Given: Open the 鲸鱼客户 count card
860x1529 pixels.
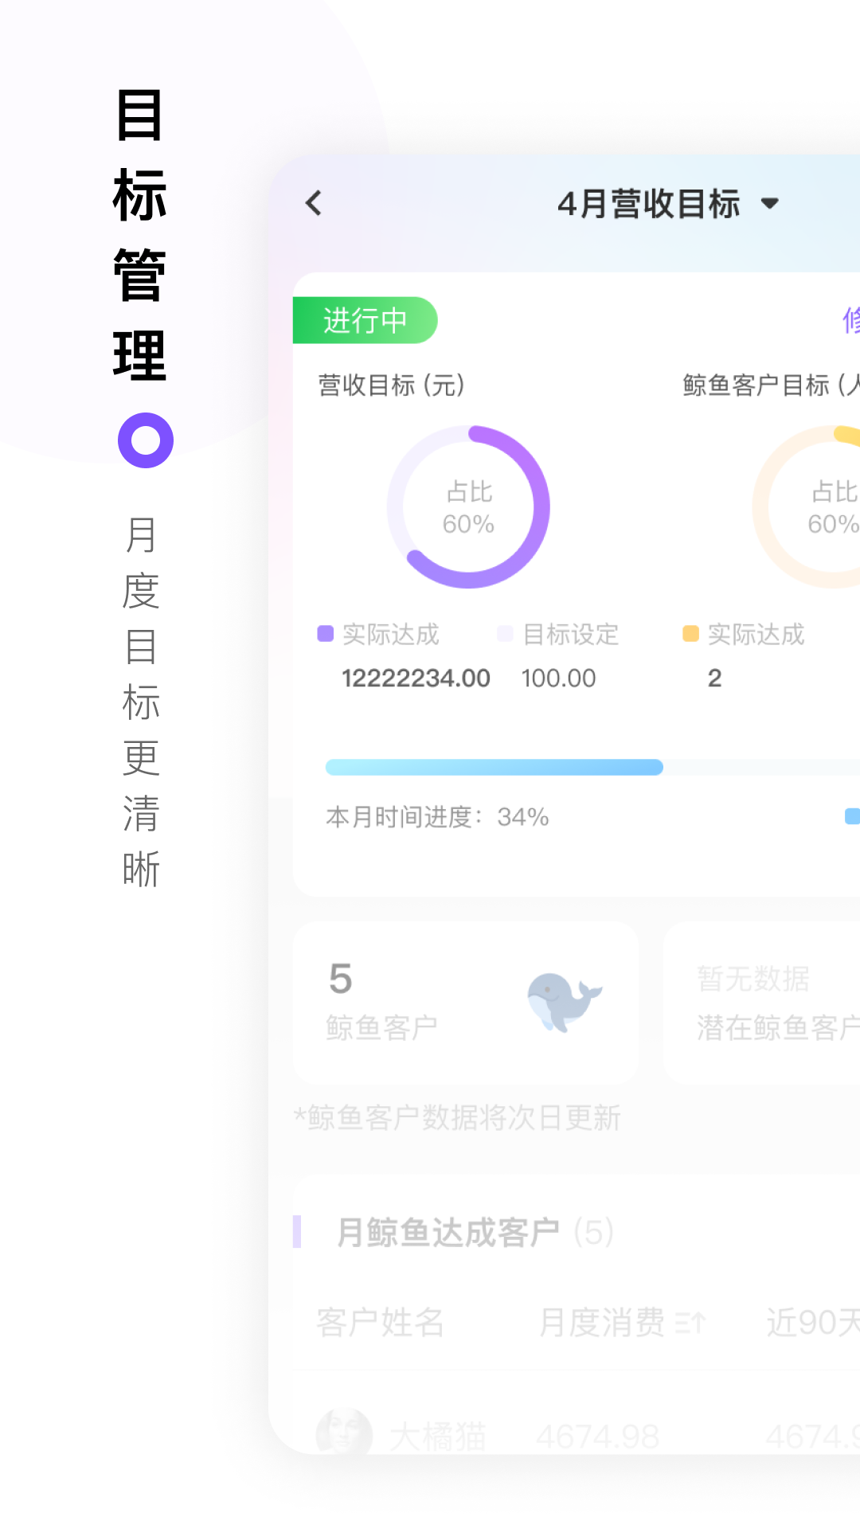Looking at the screenshot, I should coord(466,1003).
